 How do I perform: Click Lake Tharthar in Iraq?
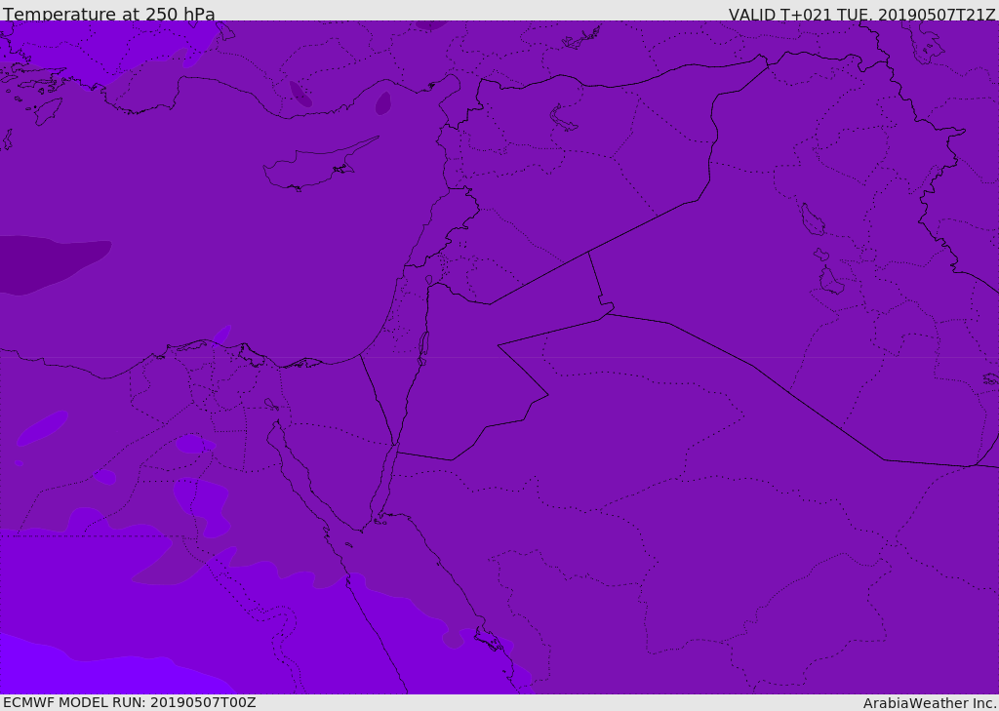pyautogui.click(x=812, y=219)
